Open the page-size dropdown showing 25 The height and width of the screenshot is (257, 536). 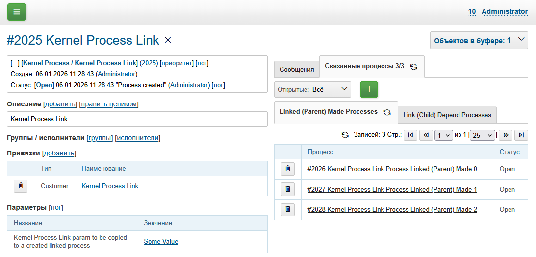483,135
